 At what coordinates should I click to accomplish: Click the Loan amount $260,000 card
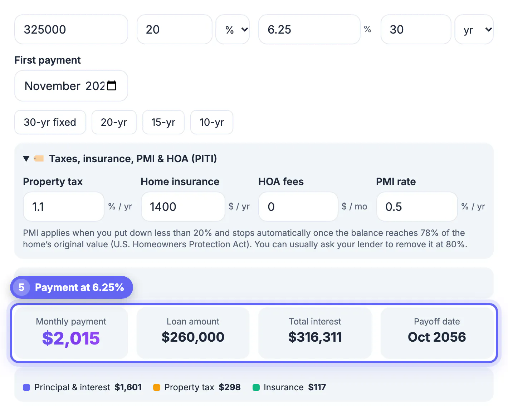pos(193,333)
